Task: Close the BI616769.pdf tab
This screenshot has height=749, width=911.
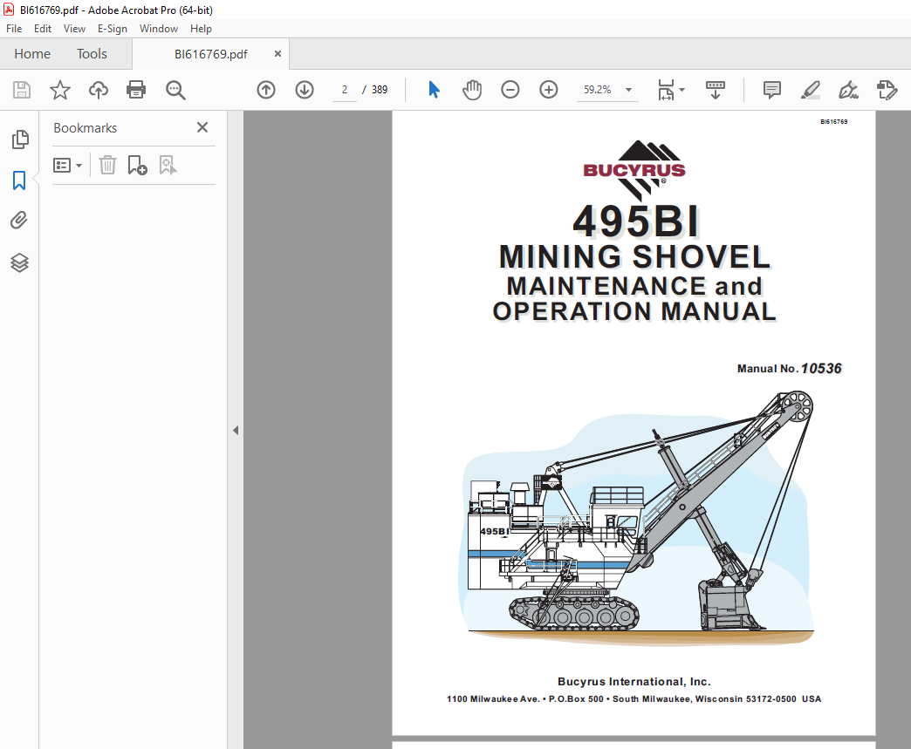Action: [277, 53]
